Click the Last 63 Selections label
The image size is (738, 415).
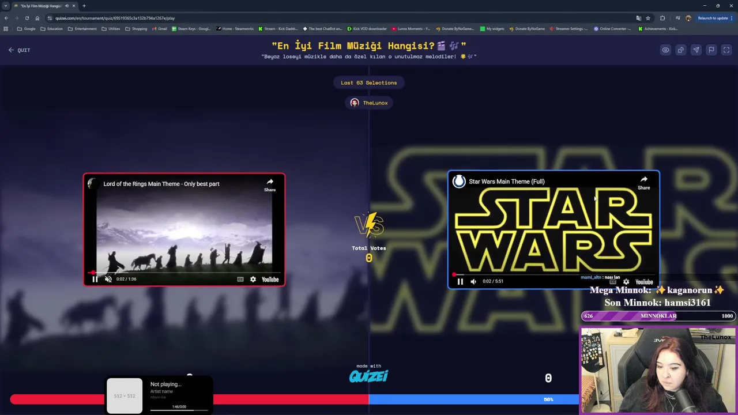tap(369, 82)
